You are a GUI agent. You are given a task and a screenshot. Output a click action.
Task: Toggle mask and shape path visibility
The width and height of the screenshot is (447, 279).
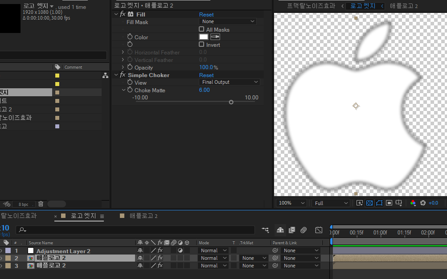379,203
